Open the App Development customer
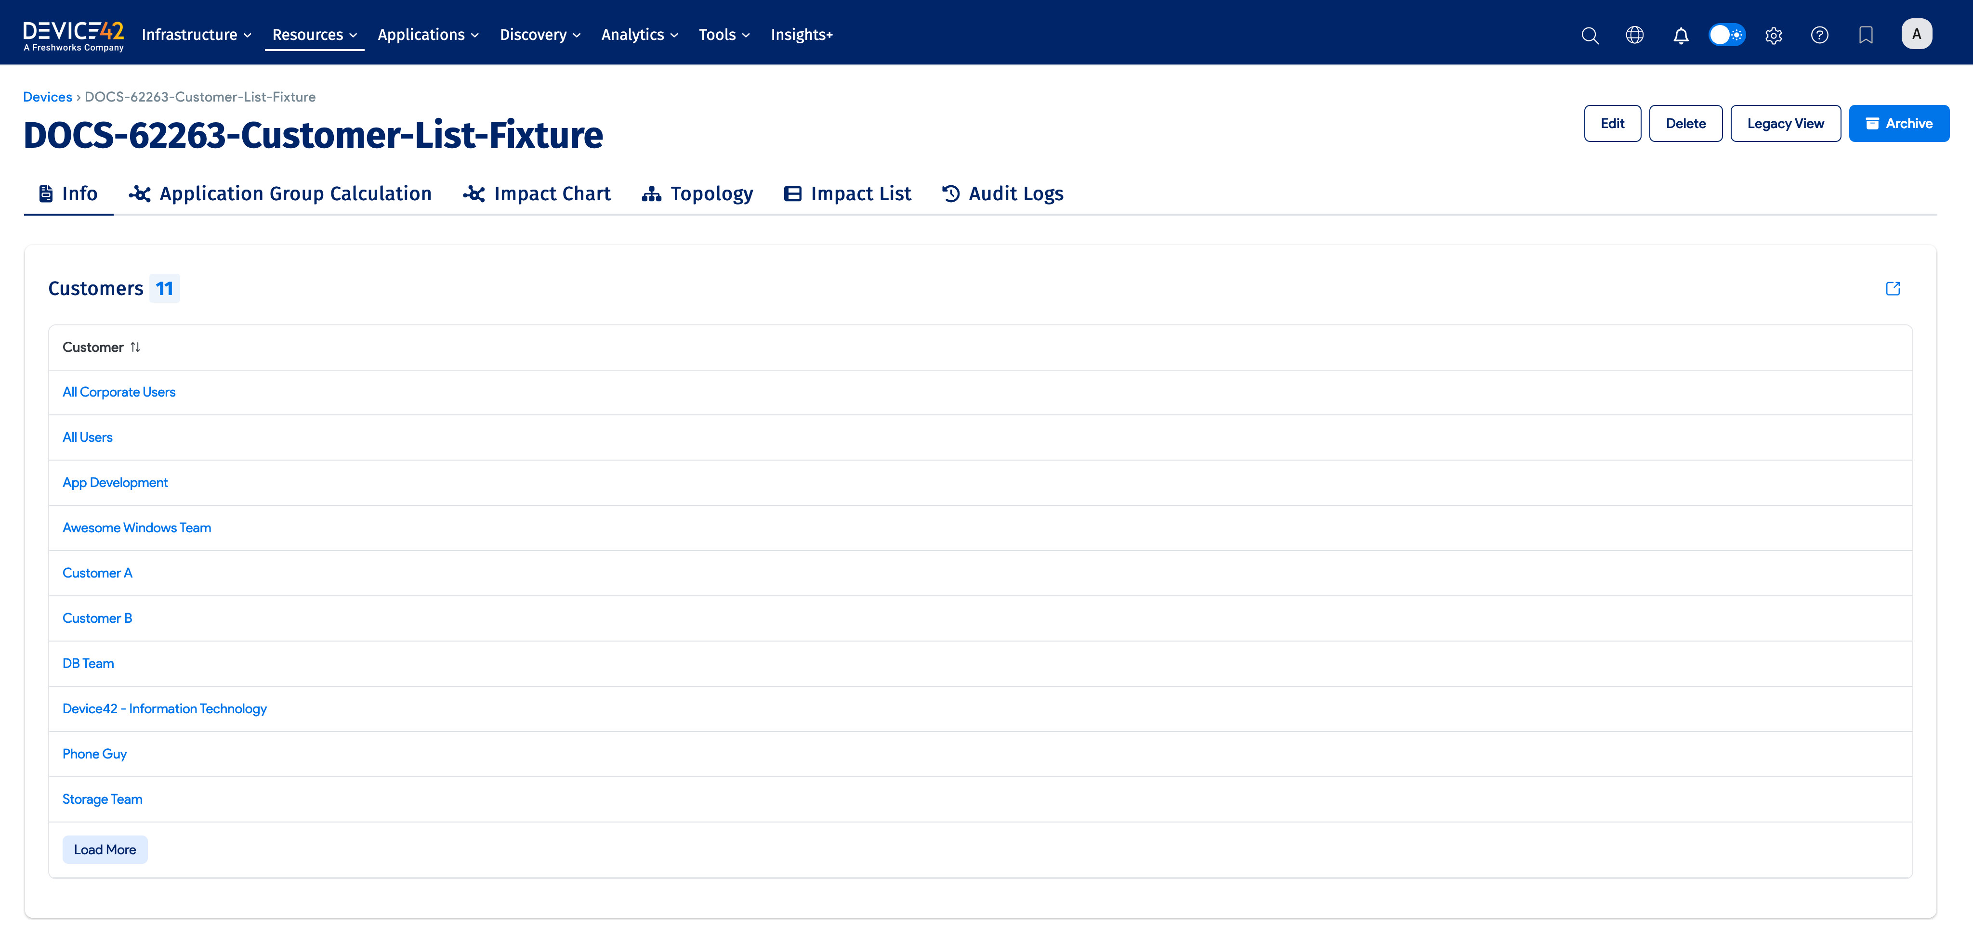 (115, 483)
